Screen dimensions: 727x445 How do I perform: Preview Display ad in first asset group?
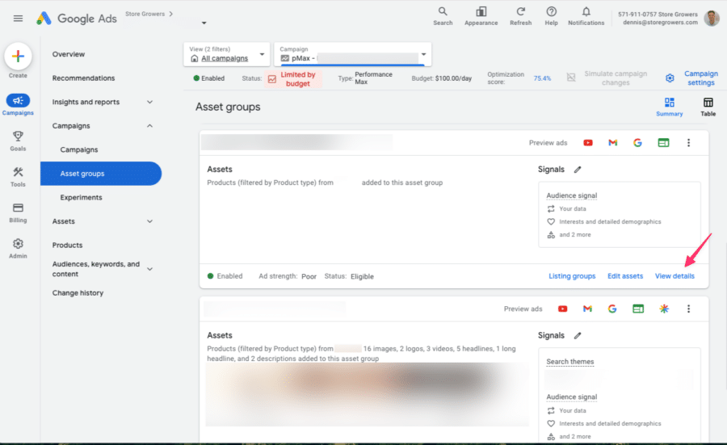[663, 143]
